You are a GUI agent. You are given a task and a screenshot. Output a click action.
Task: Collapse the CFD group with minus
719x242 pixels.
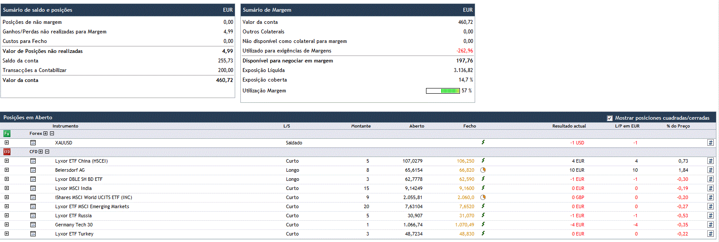click(47, 152)
